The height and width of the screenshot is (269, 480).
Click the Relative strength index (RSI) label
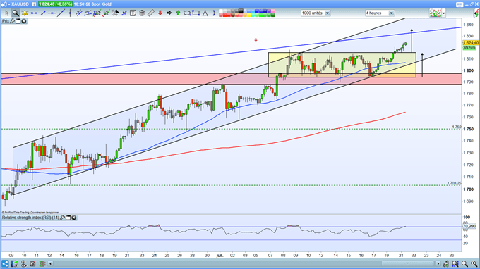pyautogui.click(x=30, y=218)
